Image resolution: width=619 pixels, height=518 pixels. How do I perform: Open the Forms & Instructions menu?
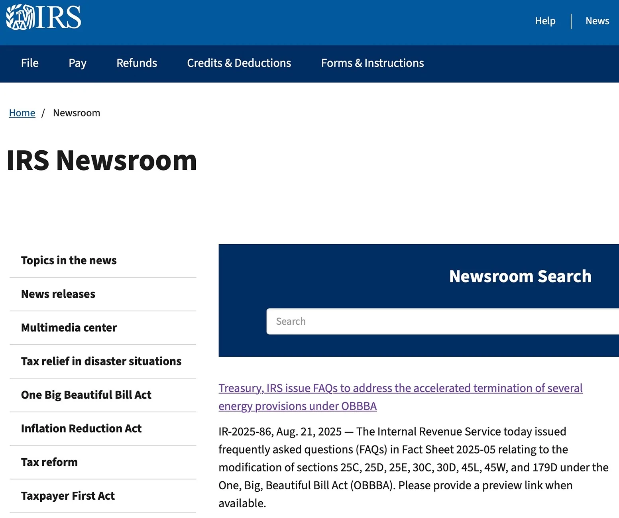[x=372, y=63]
